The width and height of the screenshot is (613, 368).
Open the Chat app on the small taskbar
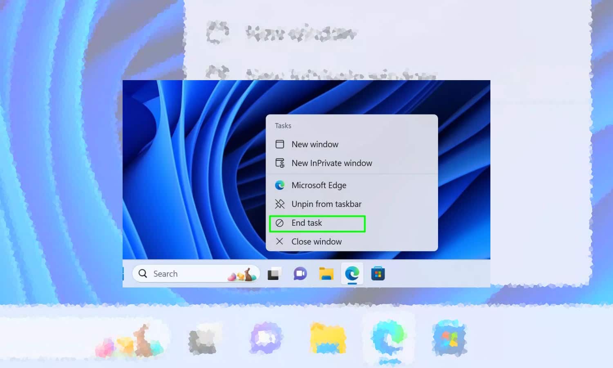[300, 274]
